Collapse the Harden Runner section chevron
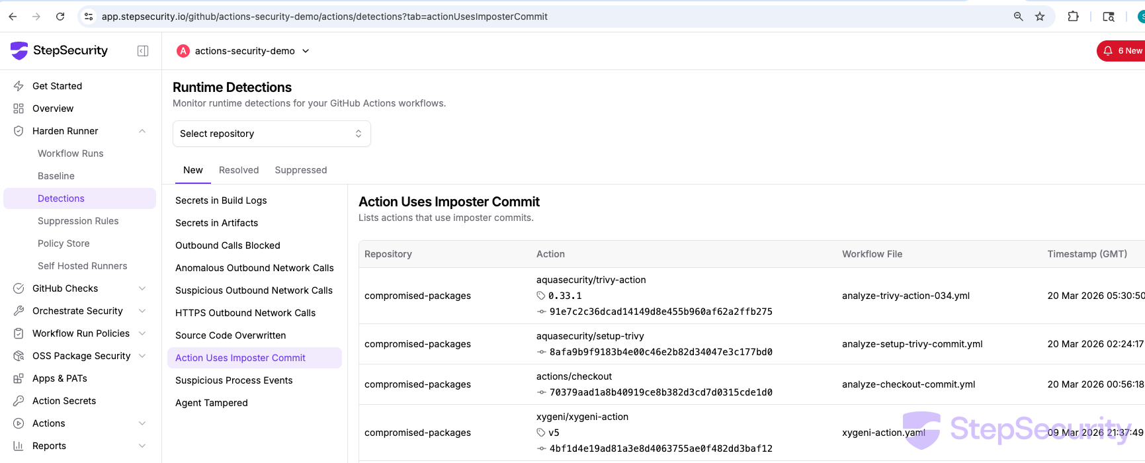The width and height of the screenshot is (1145, 463). [142, 131]
